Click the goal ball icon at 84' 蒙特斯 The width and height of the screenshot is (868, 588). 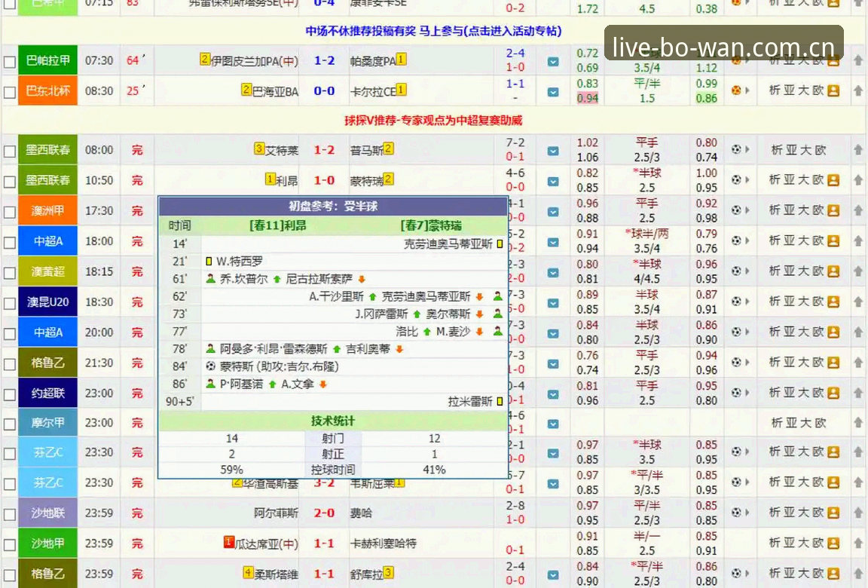click(210, 366)
